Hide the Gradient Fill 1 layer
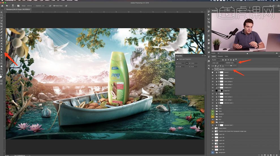The height and width of the screenshot is (156, 280). 212,88
